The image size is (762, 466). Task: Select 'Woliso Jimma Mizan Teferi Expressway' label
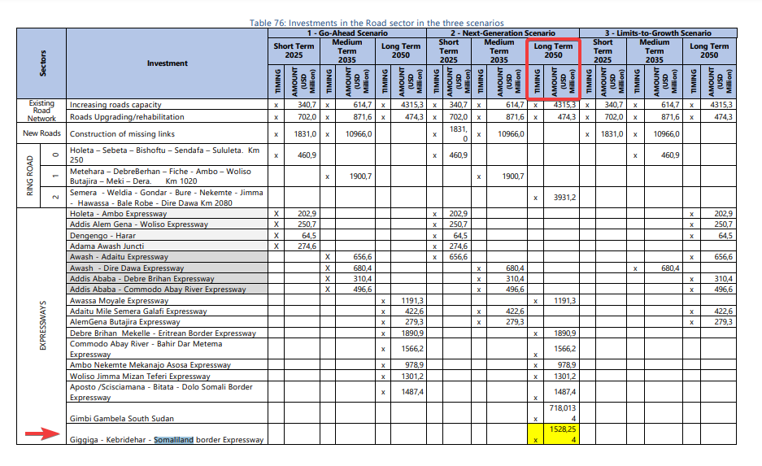click(140, 376)
